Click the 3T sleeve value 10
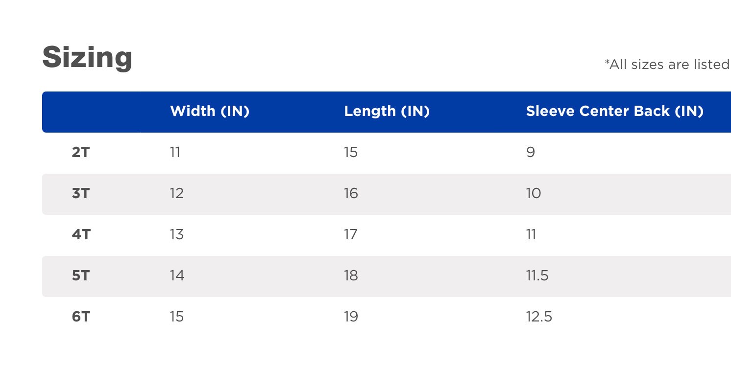 click(x=534, y=194)
